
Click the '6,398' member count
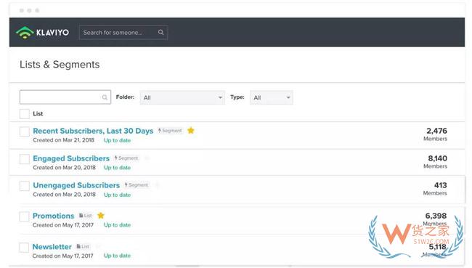coord(436,216)
